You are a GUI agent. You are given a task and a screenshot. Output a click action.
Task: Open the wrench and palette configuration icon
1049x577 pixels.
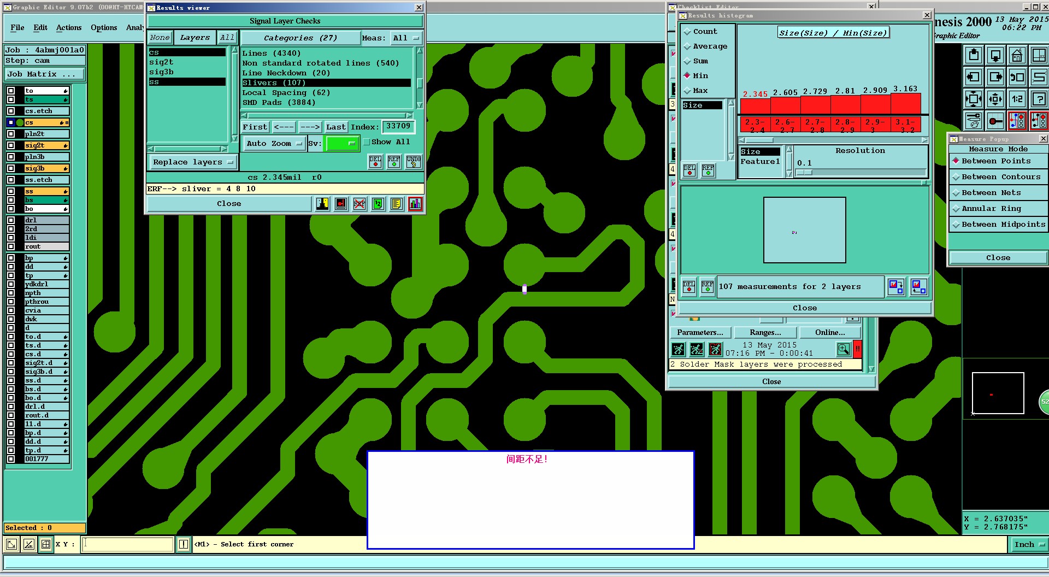974,121
